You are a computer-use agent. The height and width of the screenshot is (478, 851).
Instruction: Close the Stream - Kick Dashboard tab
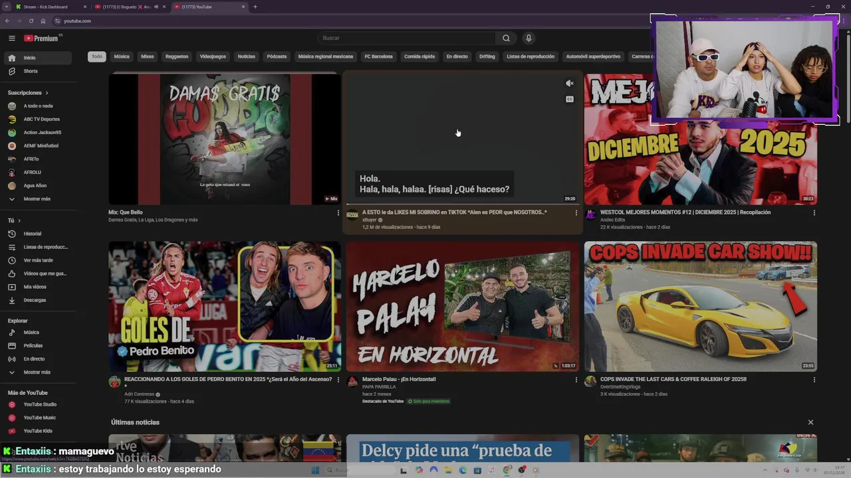85,7
